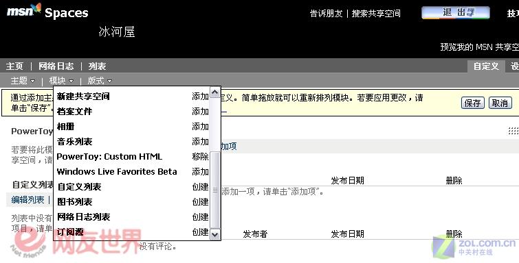
Task: Click 添加 next to Windows Live Favorites Beta
Action: [x=200, y=172]
